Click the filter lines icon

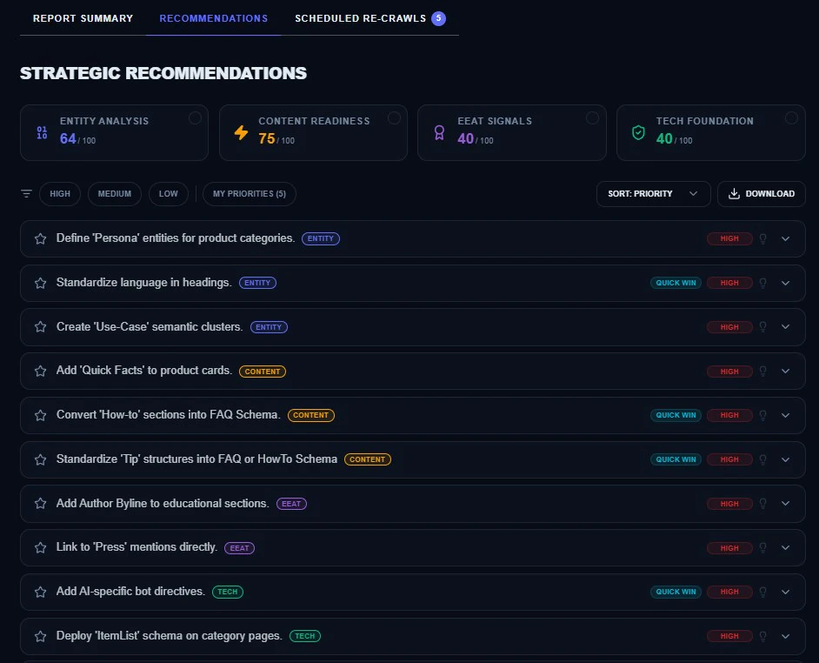[26, 194]
